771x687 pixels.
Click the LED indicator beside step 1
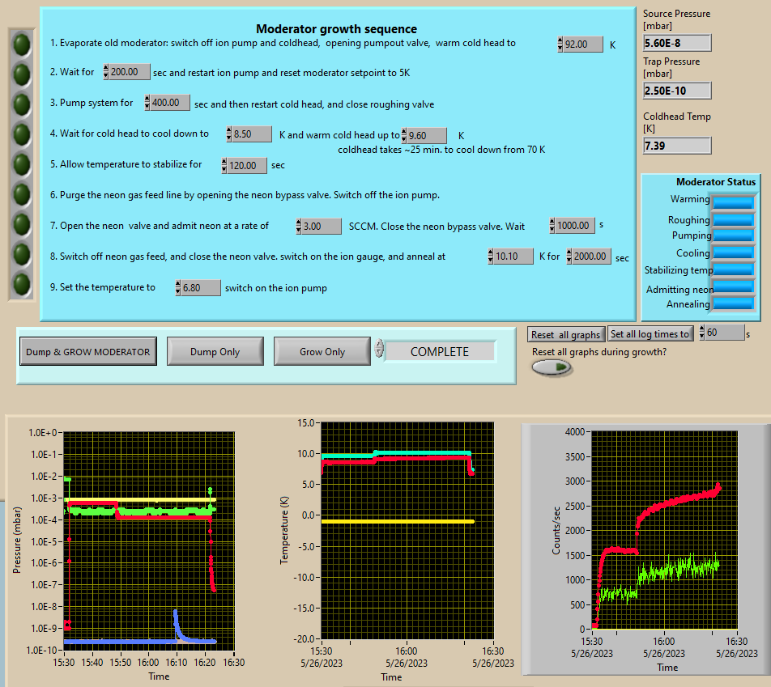coord(21,43)
